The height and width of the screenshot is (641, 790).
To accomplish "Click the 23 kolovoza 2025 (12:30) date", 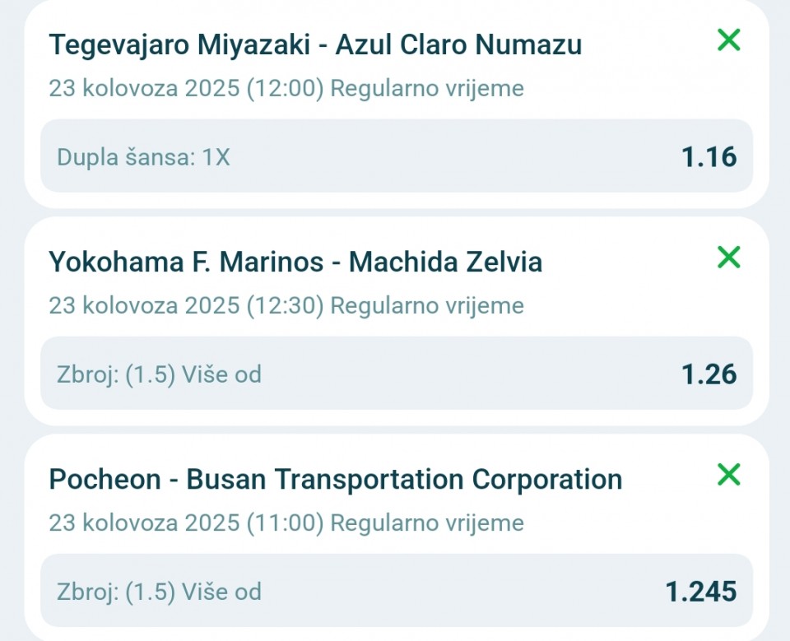I will (x=186, y=305).
